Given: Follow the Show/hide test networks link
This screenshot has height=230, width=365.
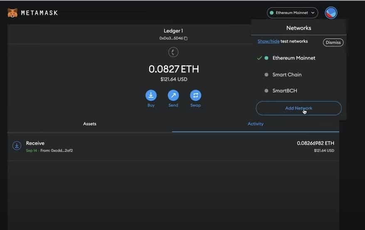Looking at the screenshot, I should click(x=269, y=41).
